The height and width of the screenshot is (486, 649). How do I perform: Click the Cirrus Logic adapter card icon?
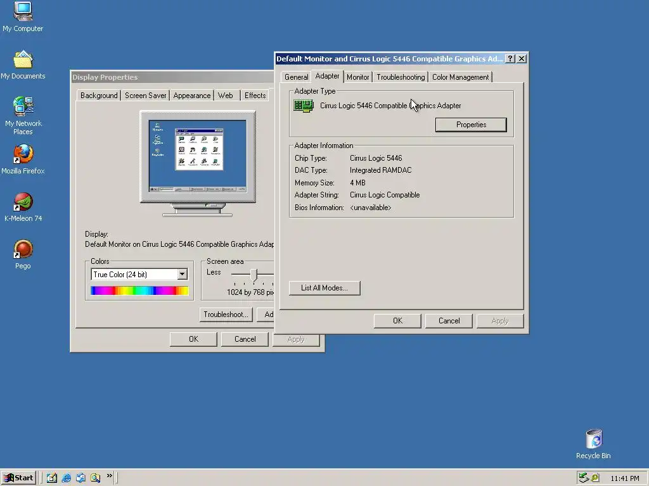pyautogui.click(x=304, y=106)
